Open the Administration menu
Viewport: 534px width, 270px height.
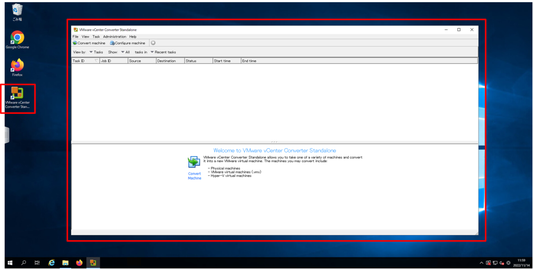(x=114, y=36)
